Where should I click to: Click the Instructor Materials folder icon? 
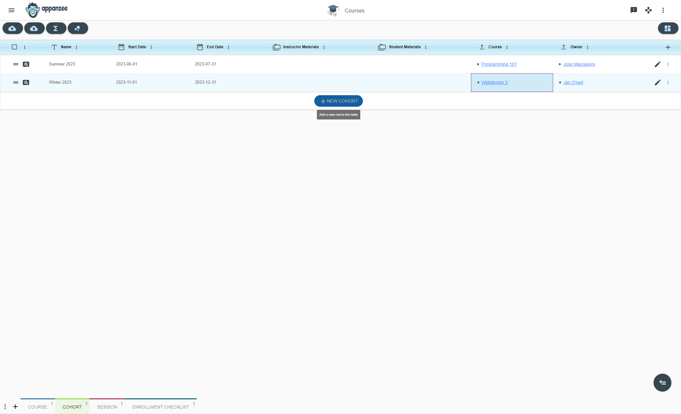point(277,47)
